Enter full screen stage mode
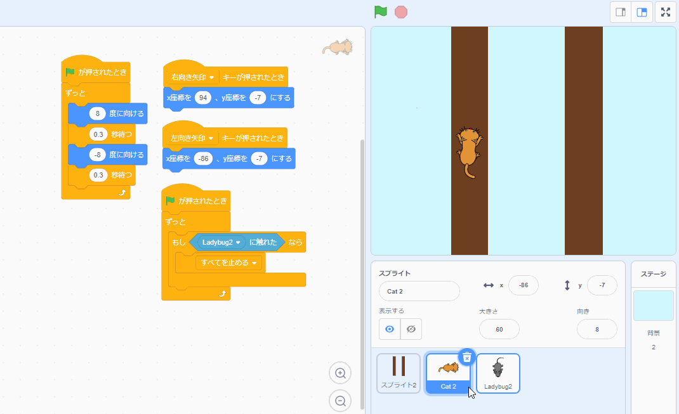The image size is (679, 414). pyautogui.click(x=665, y=12)
